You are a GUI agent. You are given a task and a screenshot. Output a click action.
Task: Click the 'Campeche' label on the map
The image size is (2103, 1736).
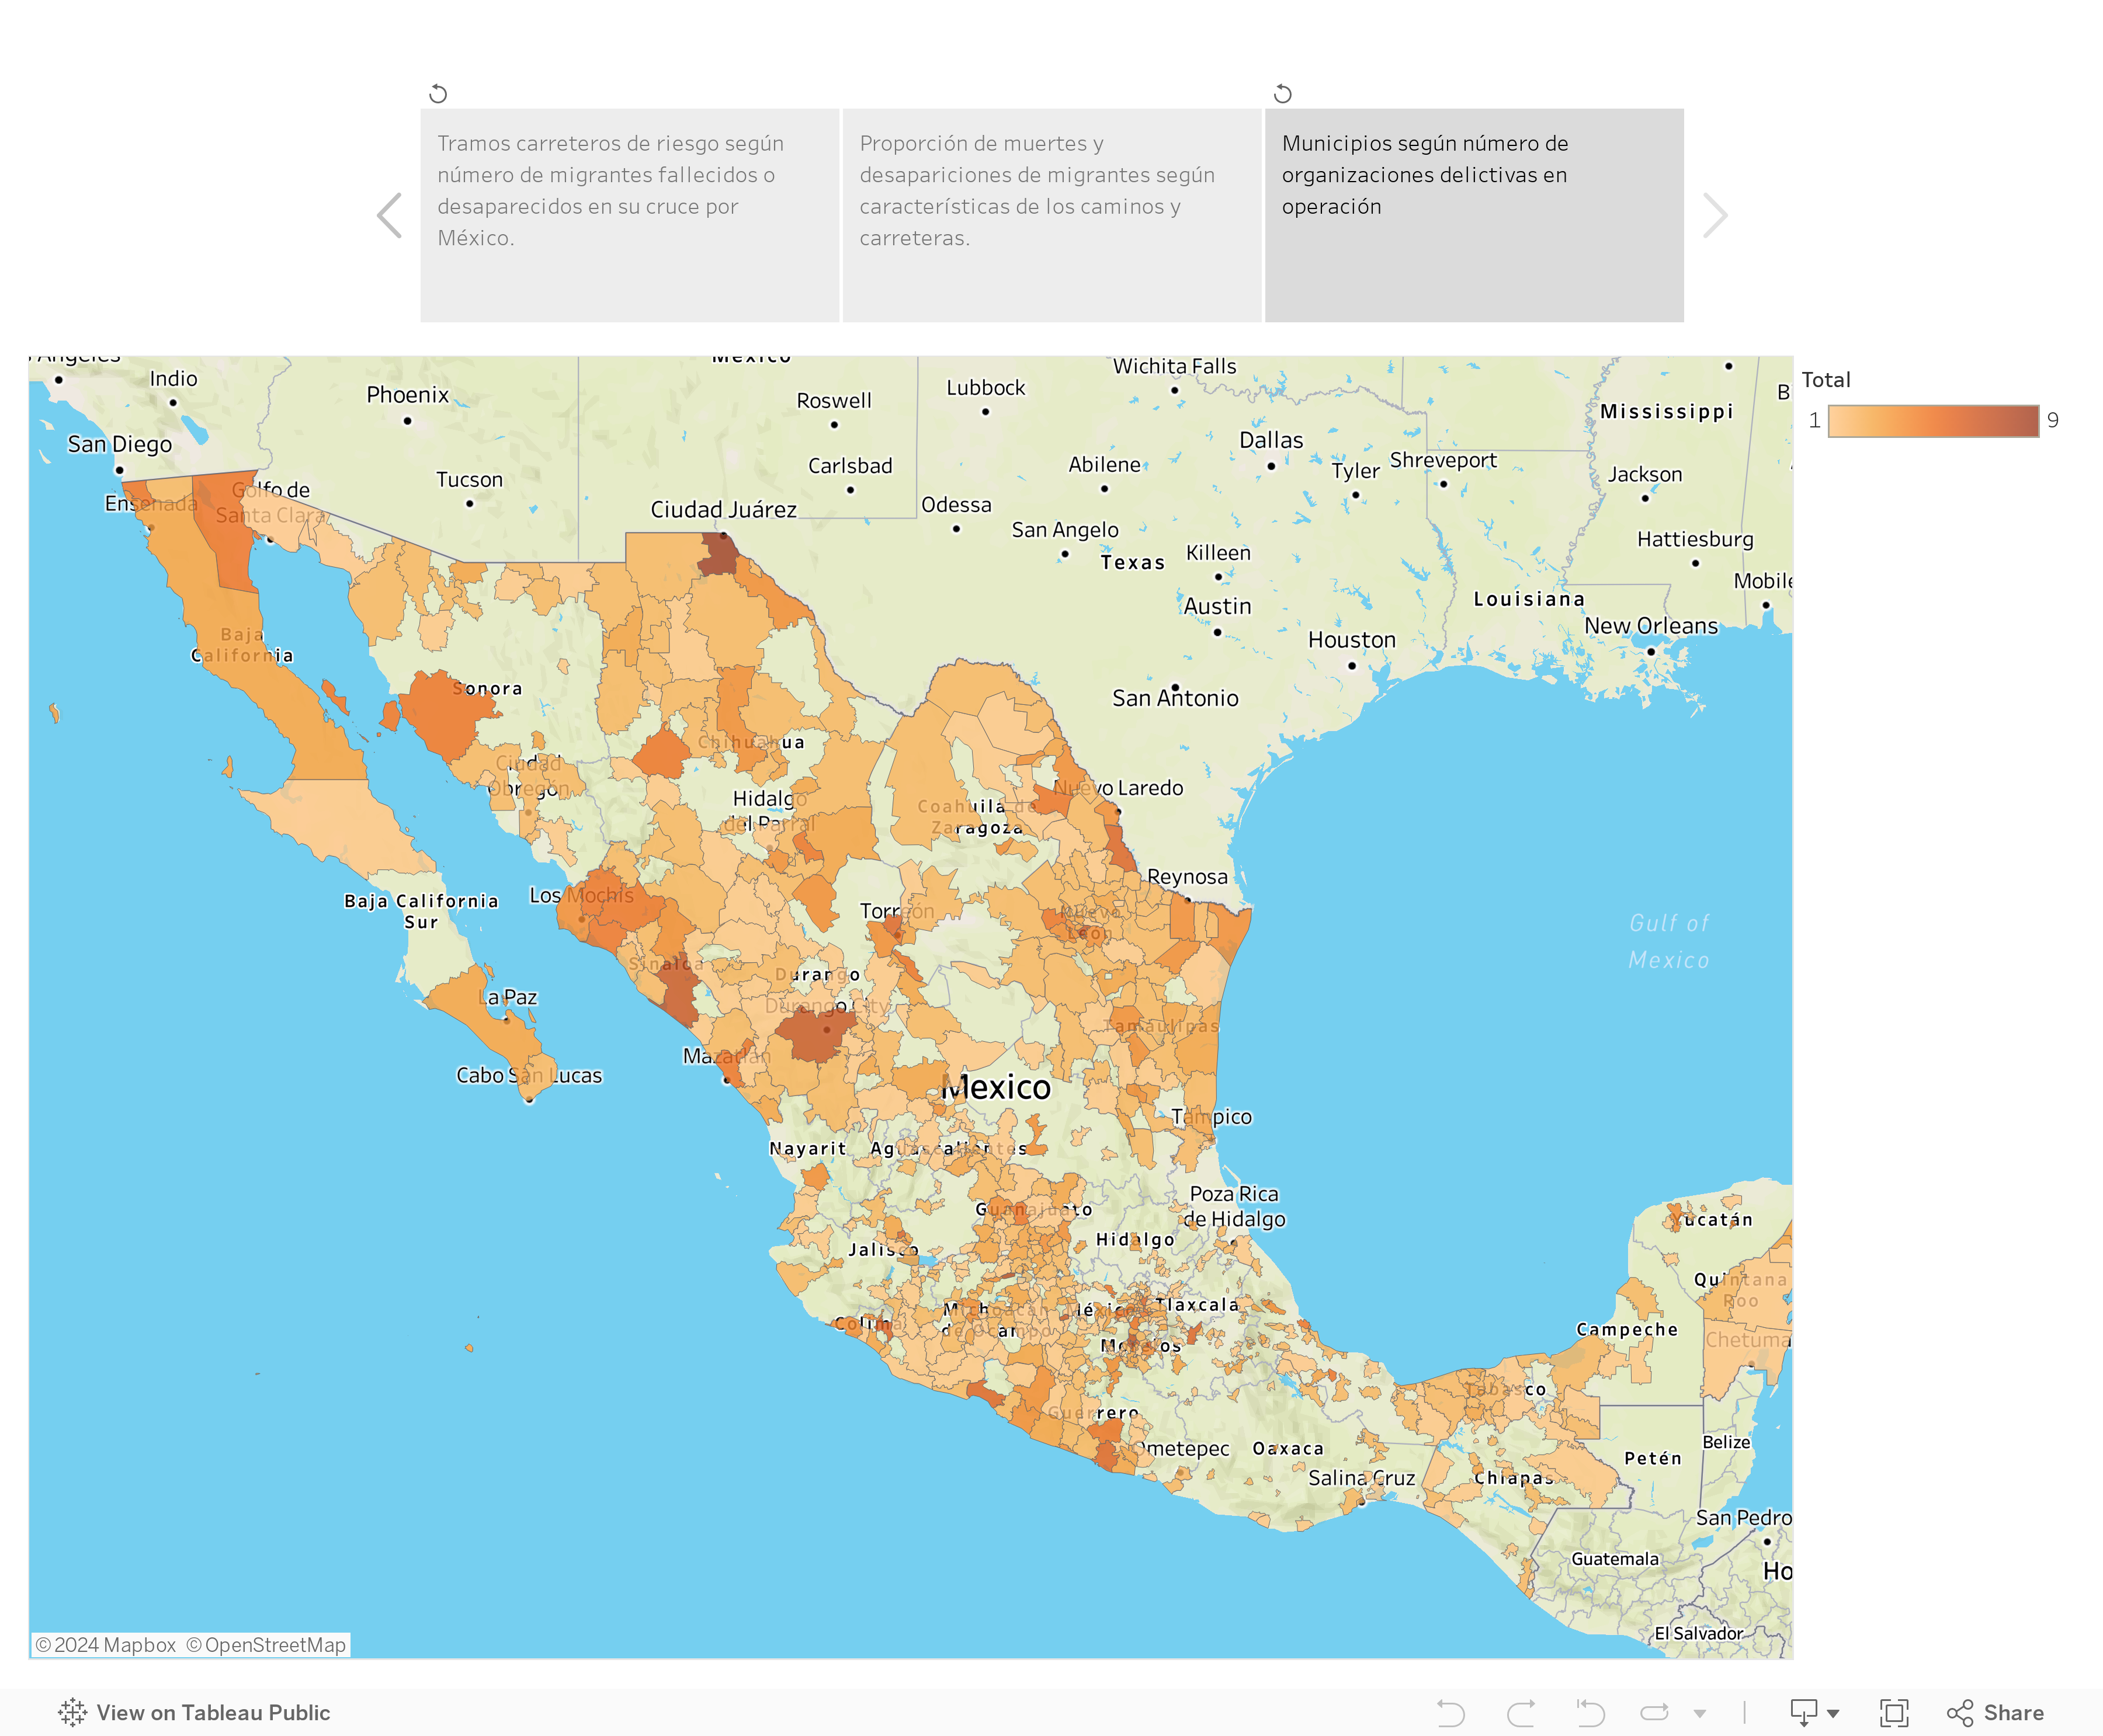point(1627,1329)
